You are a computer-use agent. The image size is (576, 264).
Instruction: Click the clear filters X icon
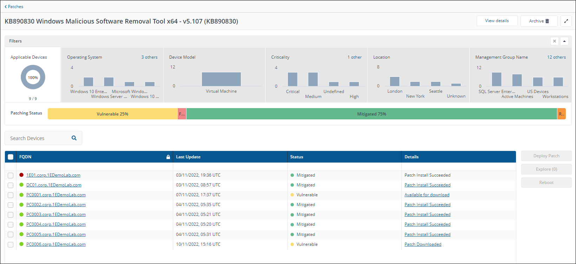click(554, 41)
